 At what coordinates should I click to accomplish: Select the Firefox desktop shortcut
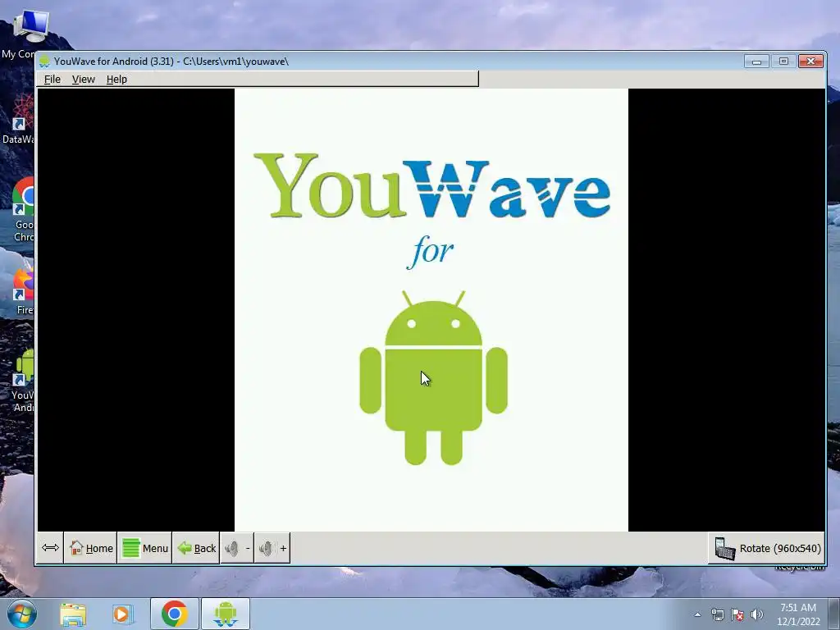[x=24, y=292]
